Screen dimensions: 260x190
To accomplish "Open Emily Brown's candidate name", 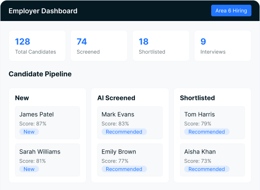I will coord(119,152).
